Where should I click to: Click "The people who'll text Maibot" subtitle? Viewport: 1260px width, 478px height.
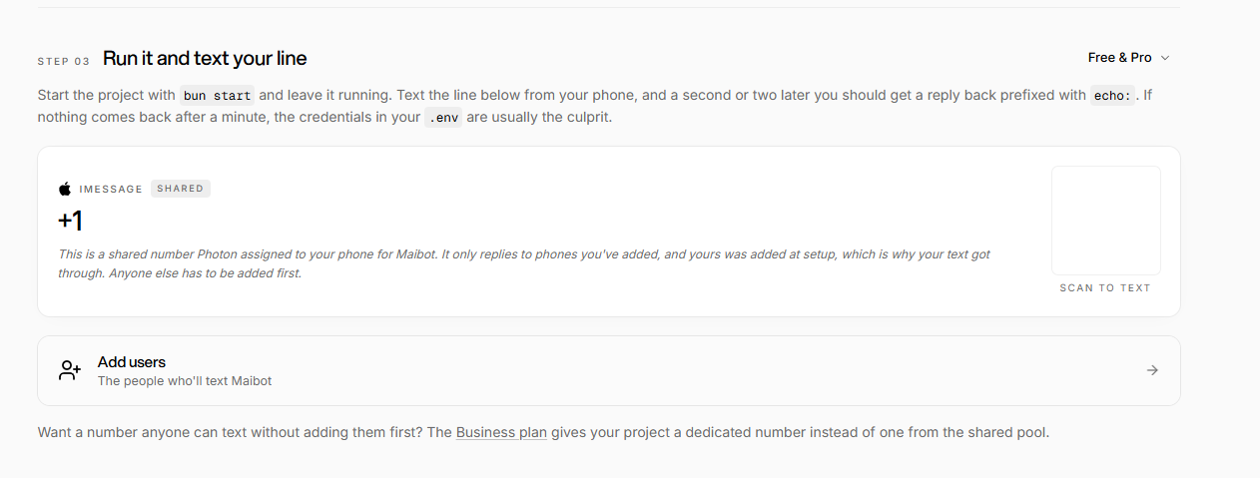tap(185, 381)
